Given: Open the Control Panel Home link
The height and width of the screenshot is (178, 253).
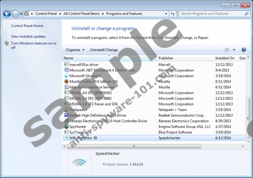Looking at the screenshot, I should 27,26.
